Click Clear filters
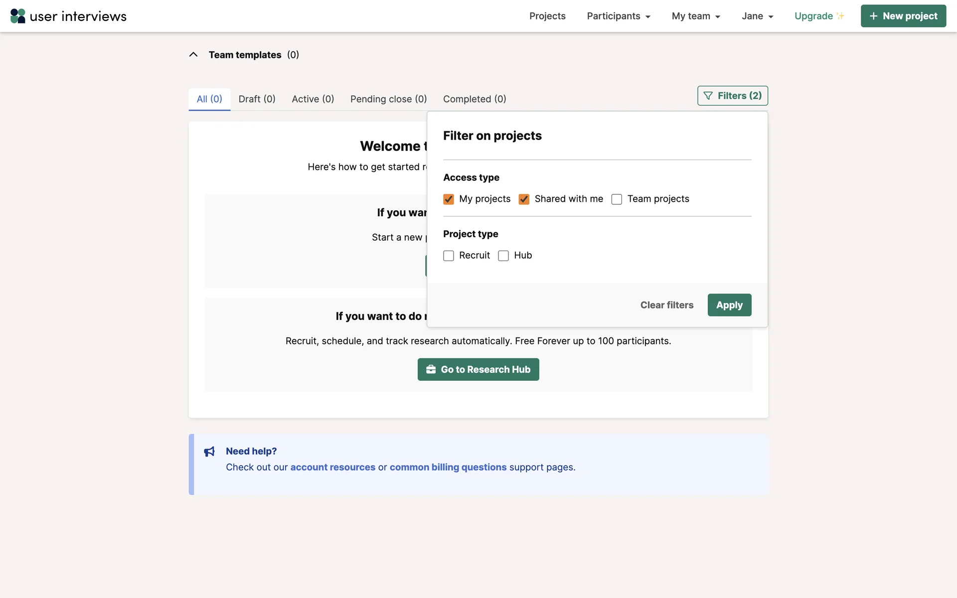 coord(666,305)
